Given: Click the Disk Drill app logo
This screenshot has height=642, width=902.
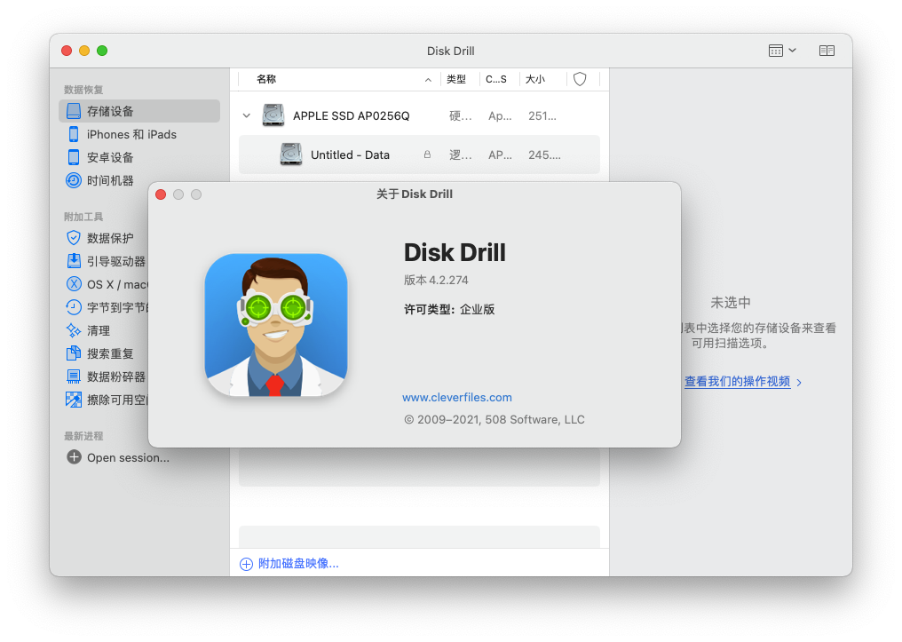Looking at the screenshot, I should click(276, 325).
